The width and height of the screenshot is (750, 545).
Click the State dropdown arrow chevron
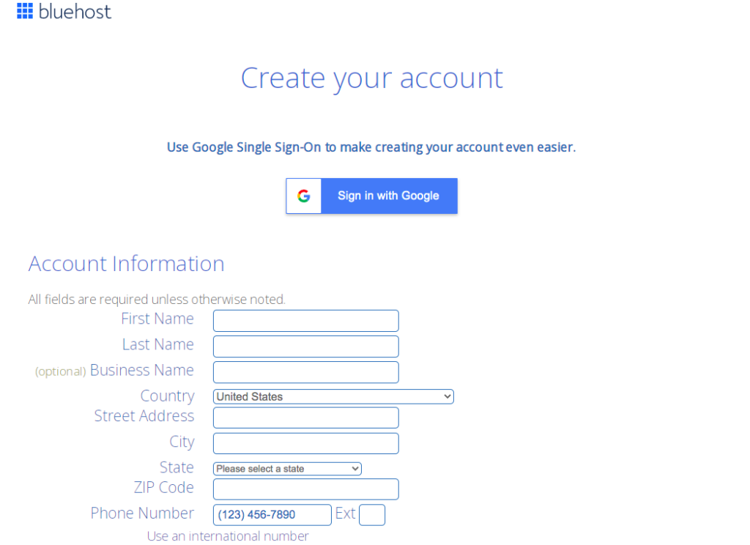[355, 469]
